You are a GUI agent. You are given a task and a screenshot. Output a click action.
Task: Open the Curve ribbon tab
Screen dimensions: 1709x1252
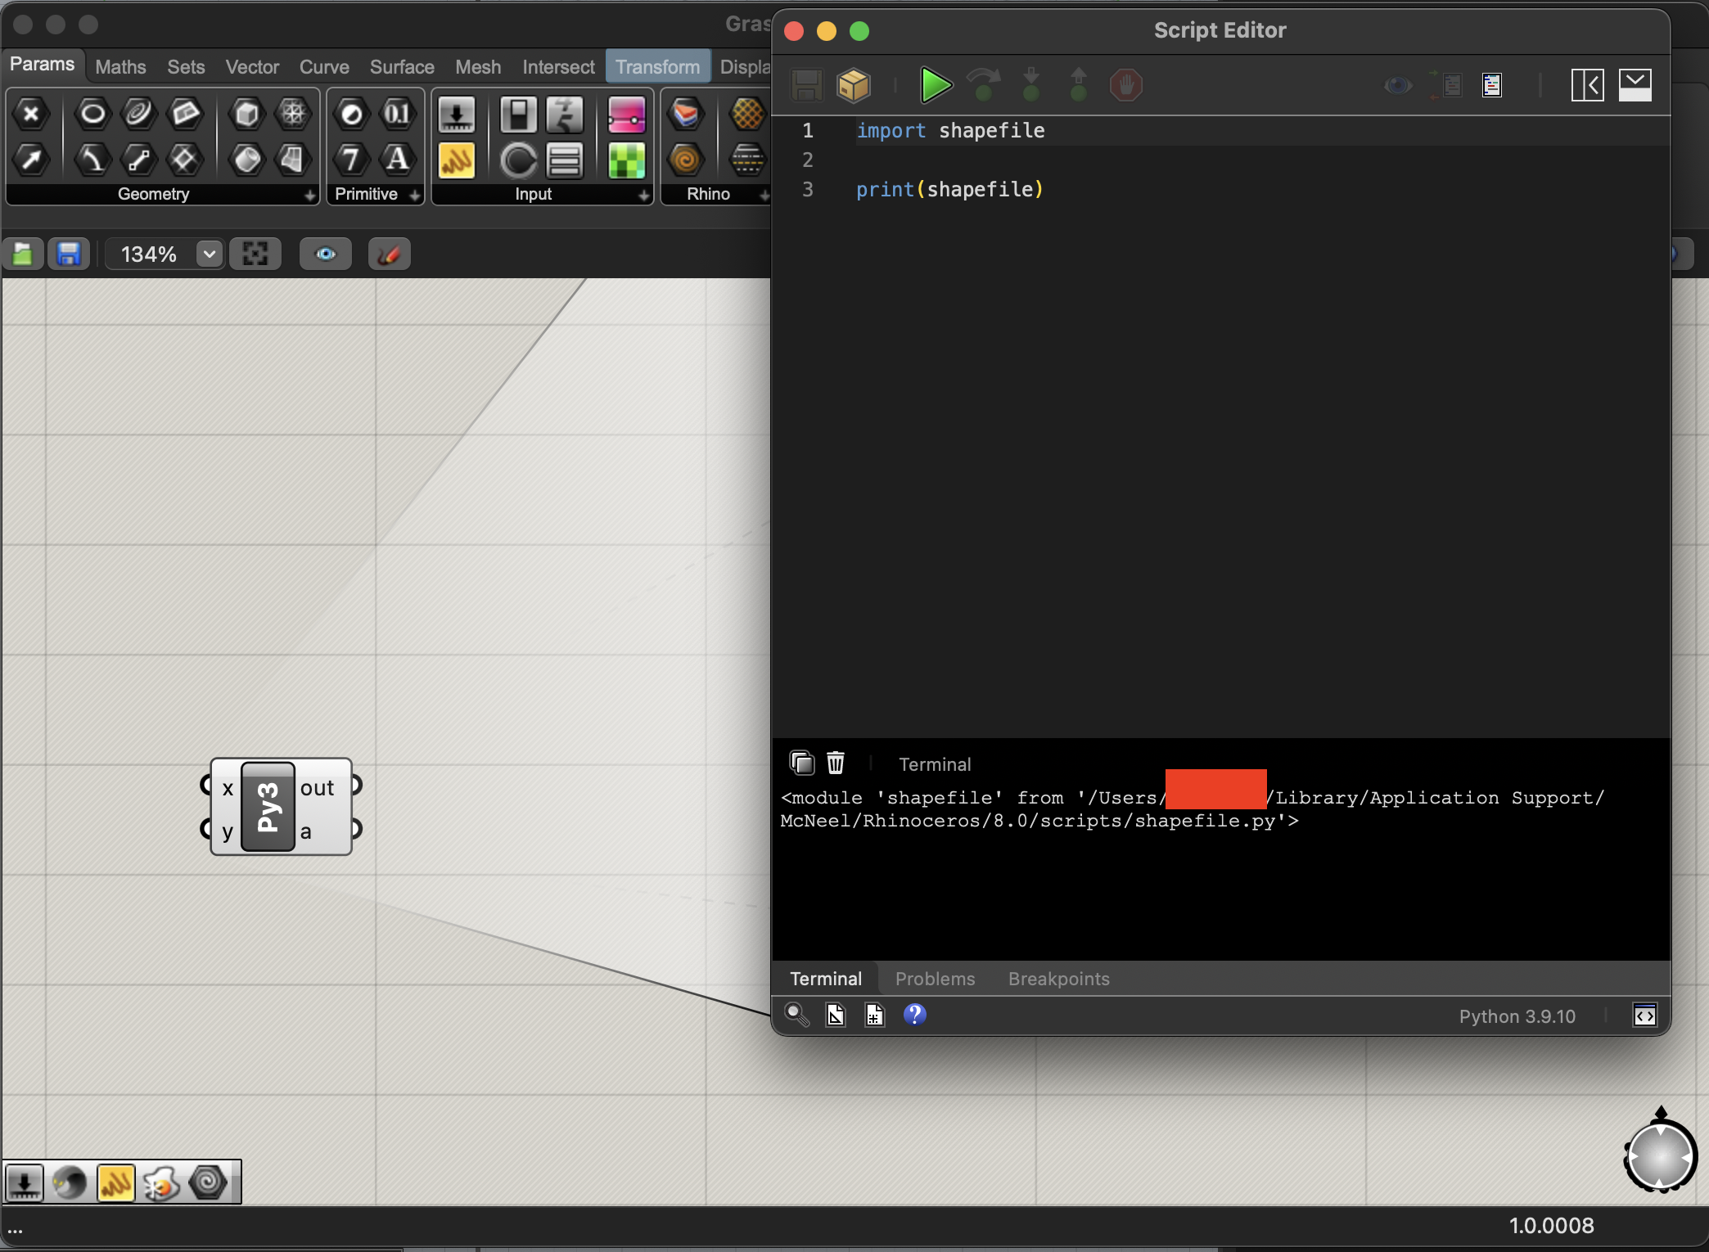coord(324,67)
